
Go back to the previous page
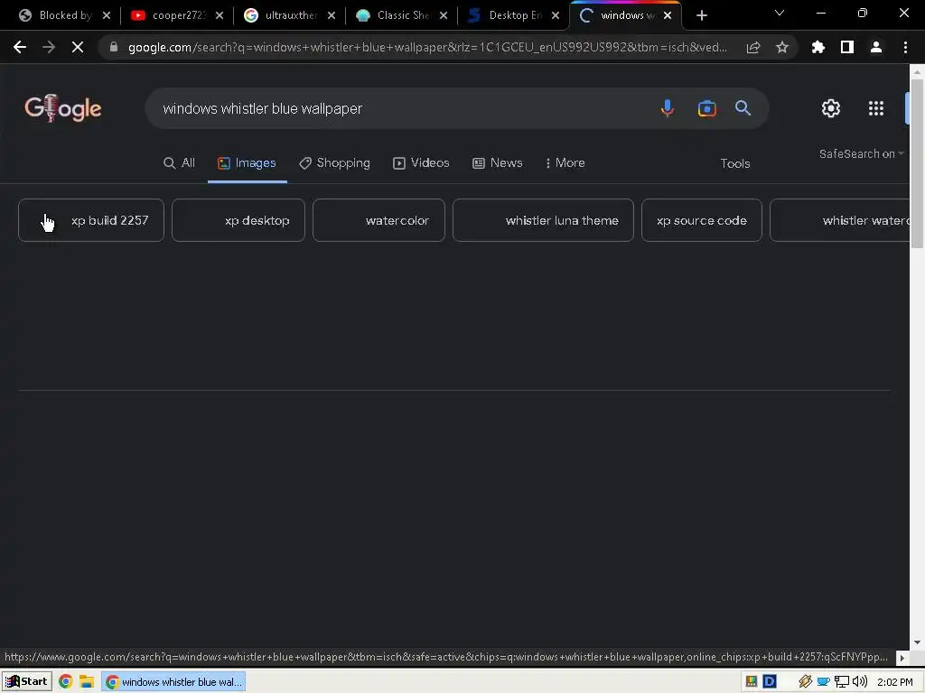coord(20,47)
